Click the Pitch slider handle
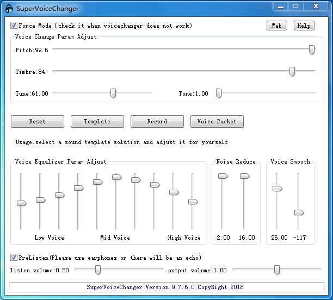The image size is (333, 300). (312, 50)
